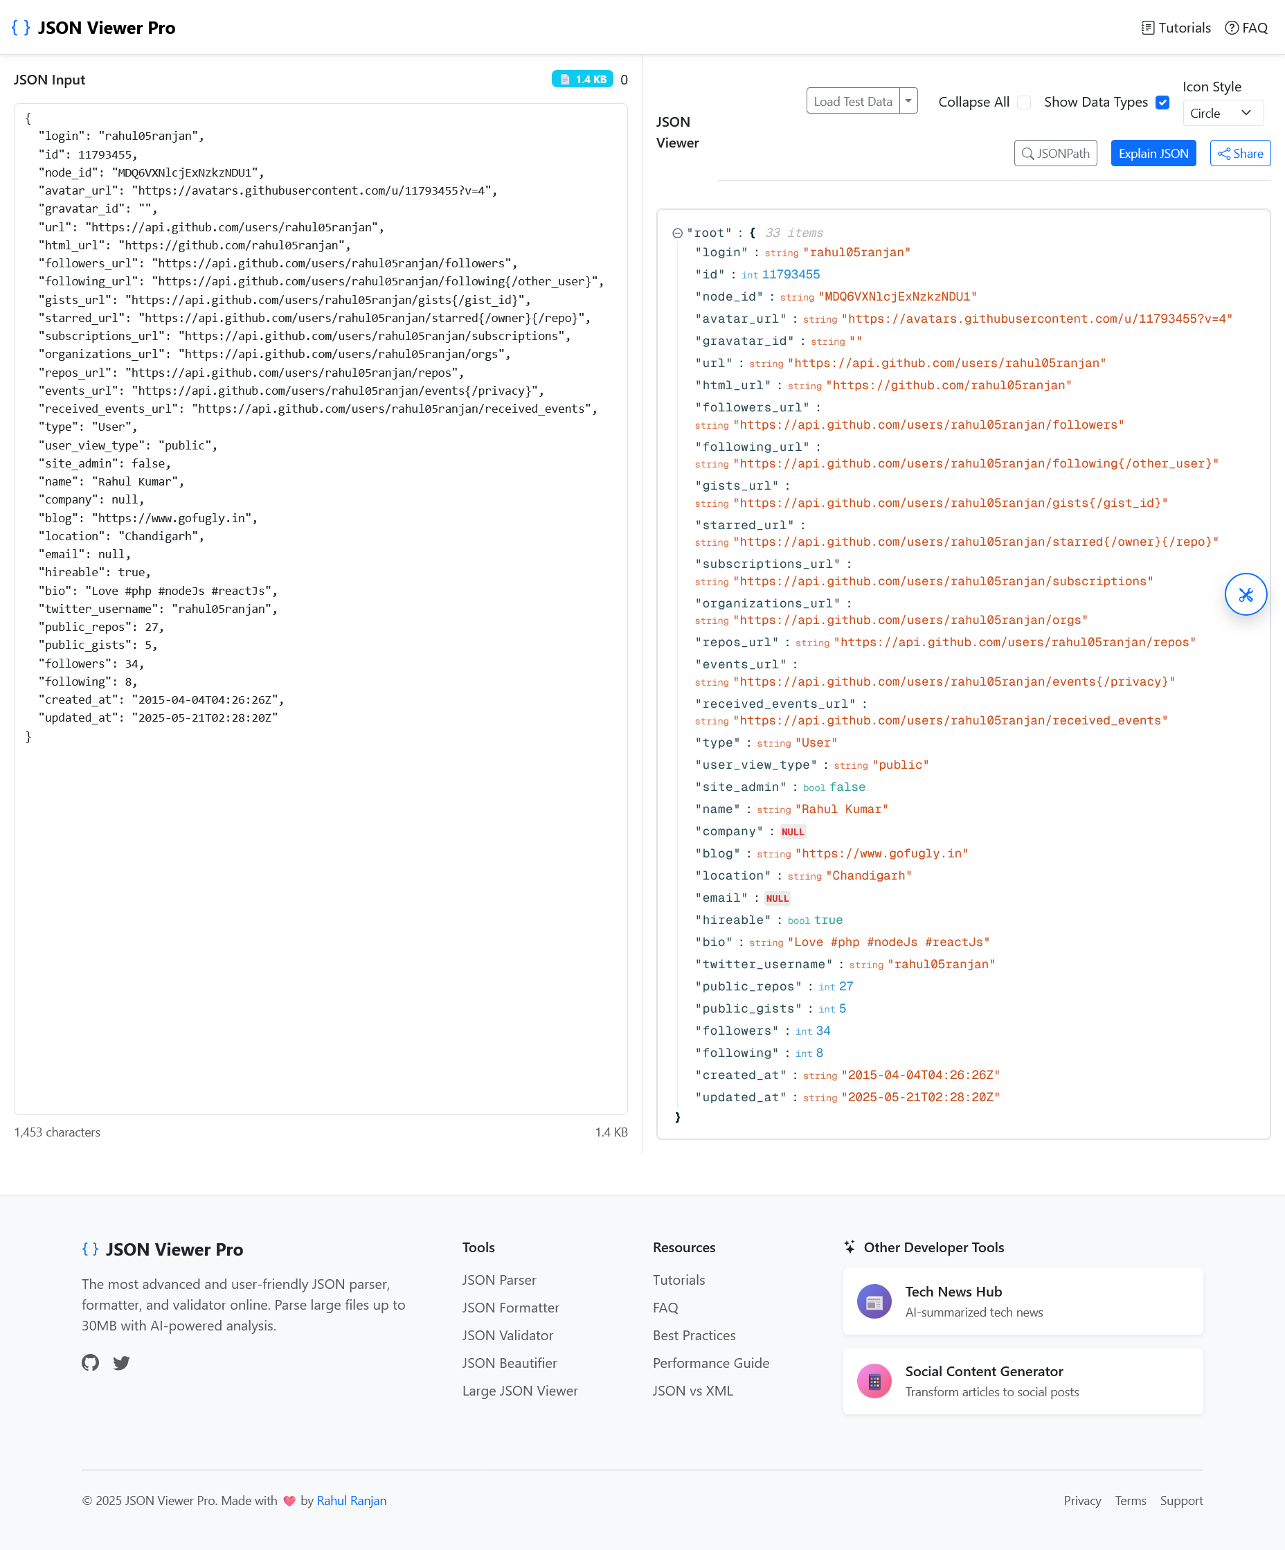Open the GitHub profile icon in footer
Screen dimensions: 1285x1550
tap(90, 1362)
